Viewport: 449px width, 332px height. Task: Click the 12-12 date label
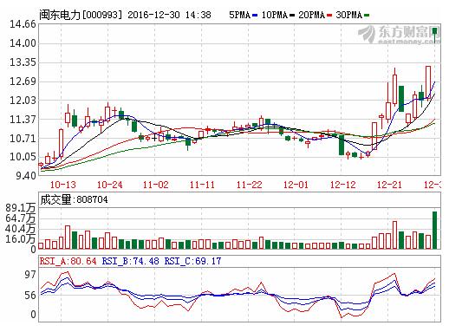(x=342, y=185)
